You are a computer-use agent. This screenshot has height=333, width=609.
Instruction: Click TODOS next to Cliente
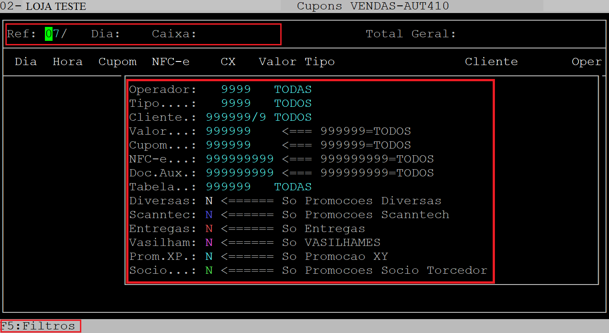[x=293, y=117]
